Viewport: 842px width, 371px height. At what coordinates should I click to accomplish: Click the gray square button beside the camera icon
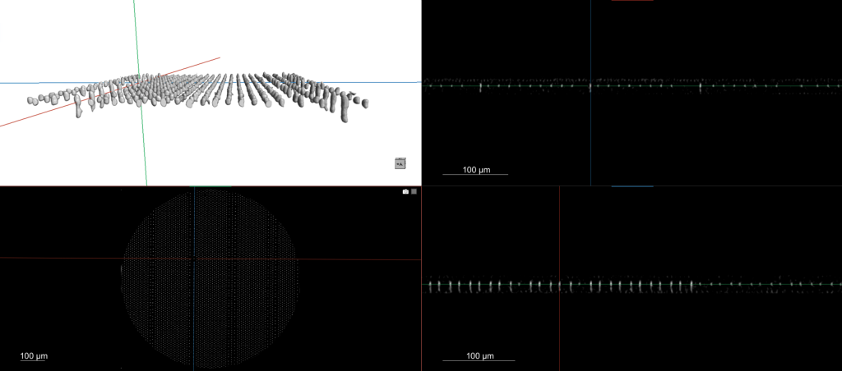(x=414, y=191)
